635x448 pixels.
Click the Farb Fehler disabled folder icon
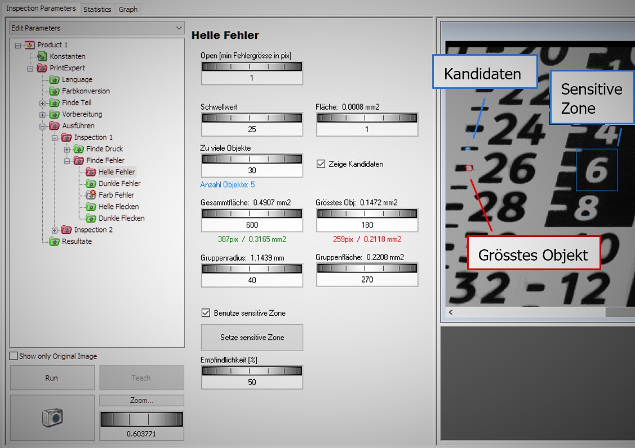[x=91, y=195]
